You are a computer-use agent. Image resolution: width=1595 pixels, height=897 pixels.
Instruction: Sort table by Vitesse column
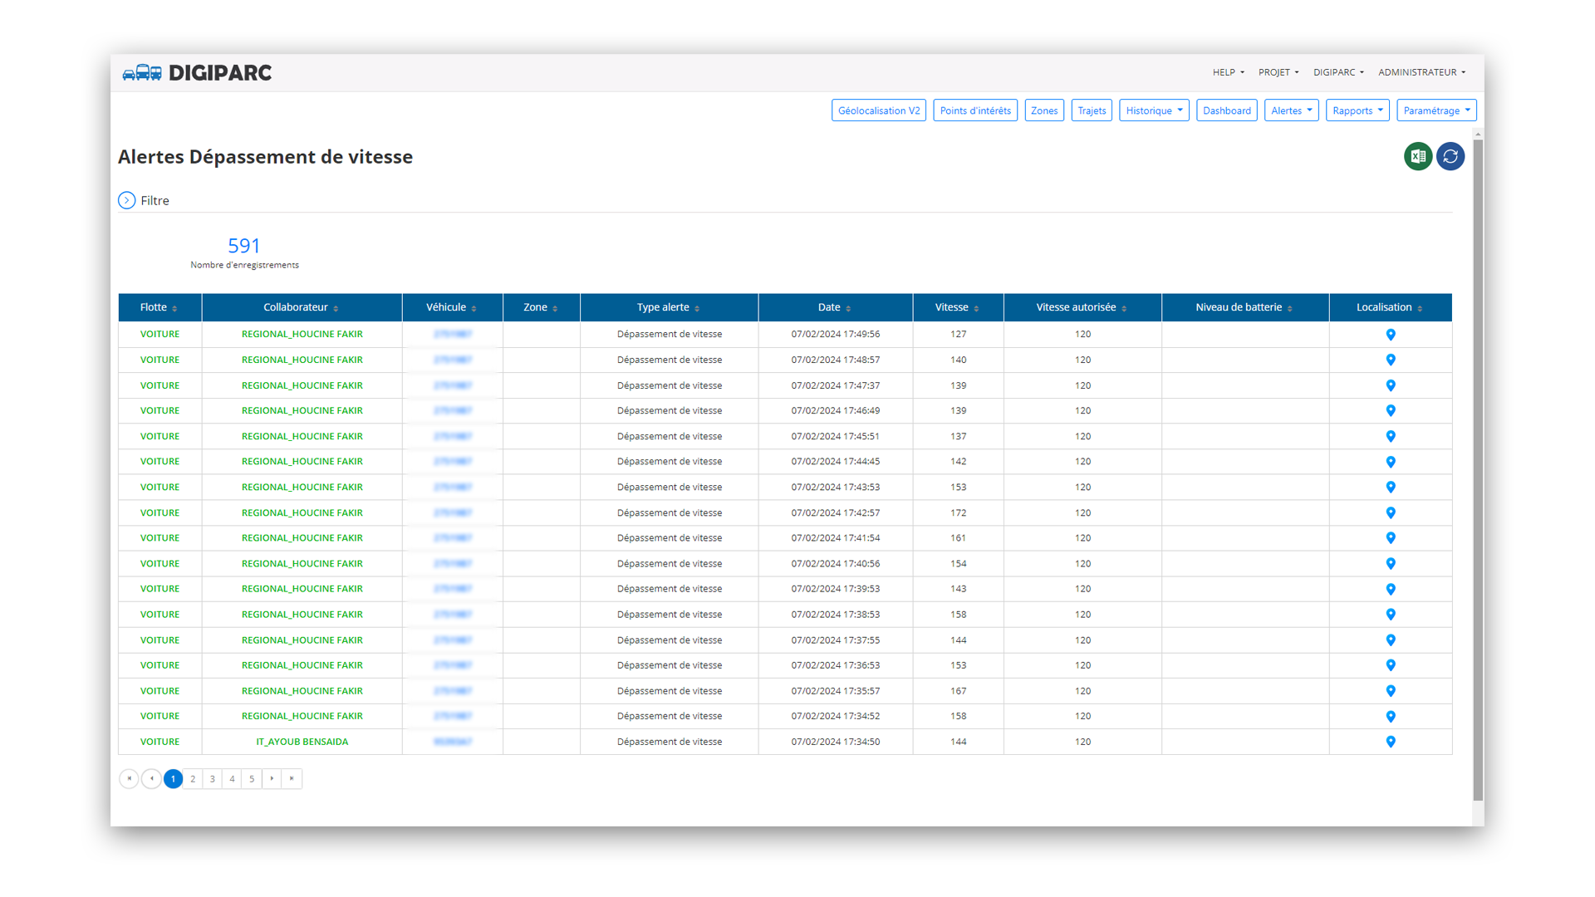point(958,307)
